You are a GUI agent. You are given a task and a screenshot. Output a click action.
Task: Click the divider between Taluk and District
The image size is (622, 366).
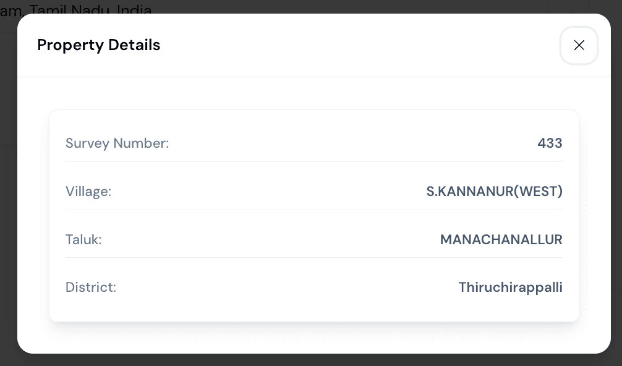point(314,257)
